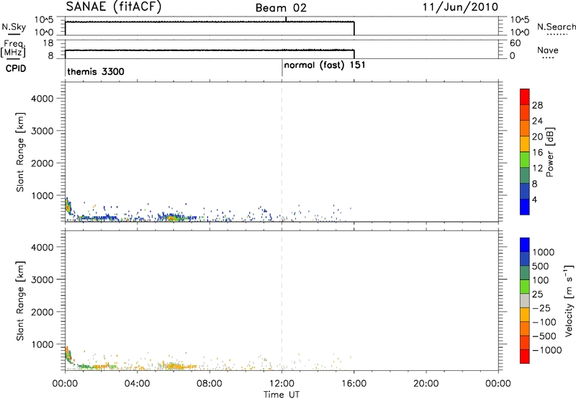Click the N.Search legend label

pyautogui.click(x=556, y=27)
